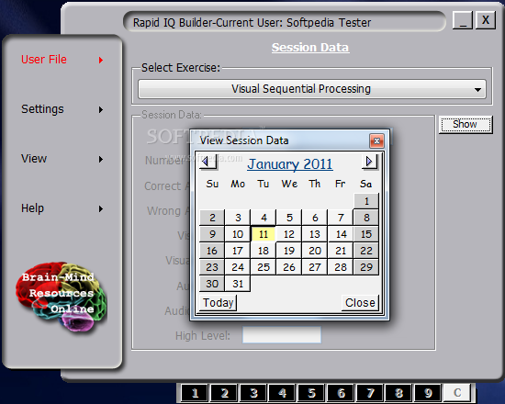This screenshot has height=404, width=505.
Task: Select January 8 in the calendar
Action: tap(366, 218)
